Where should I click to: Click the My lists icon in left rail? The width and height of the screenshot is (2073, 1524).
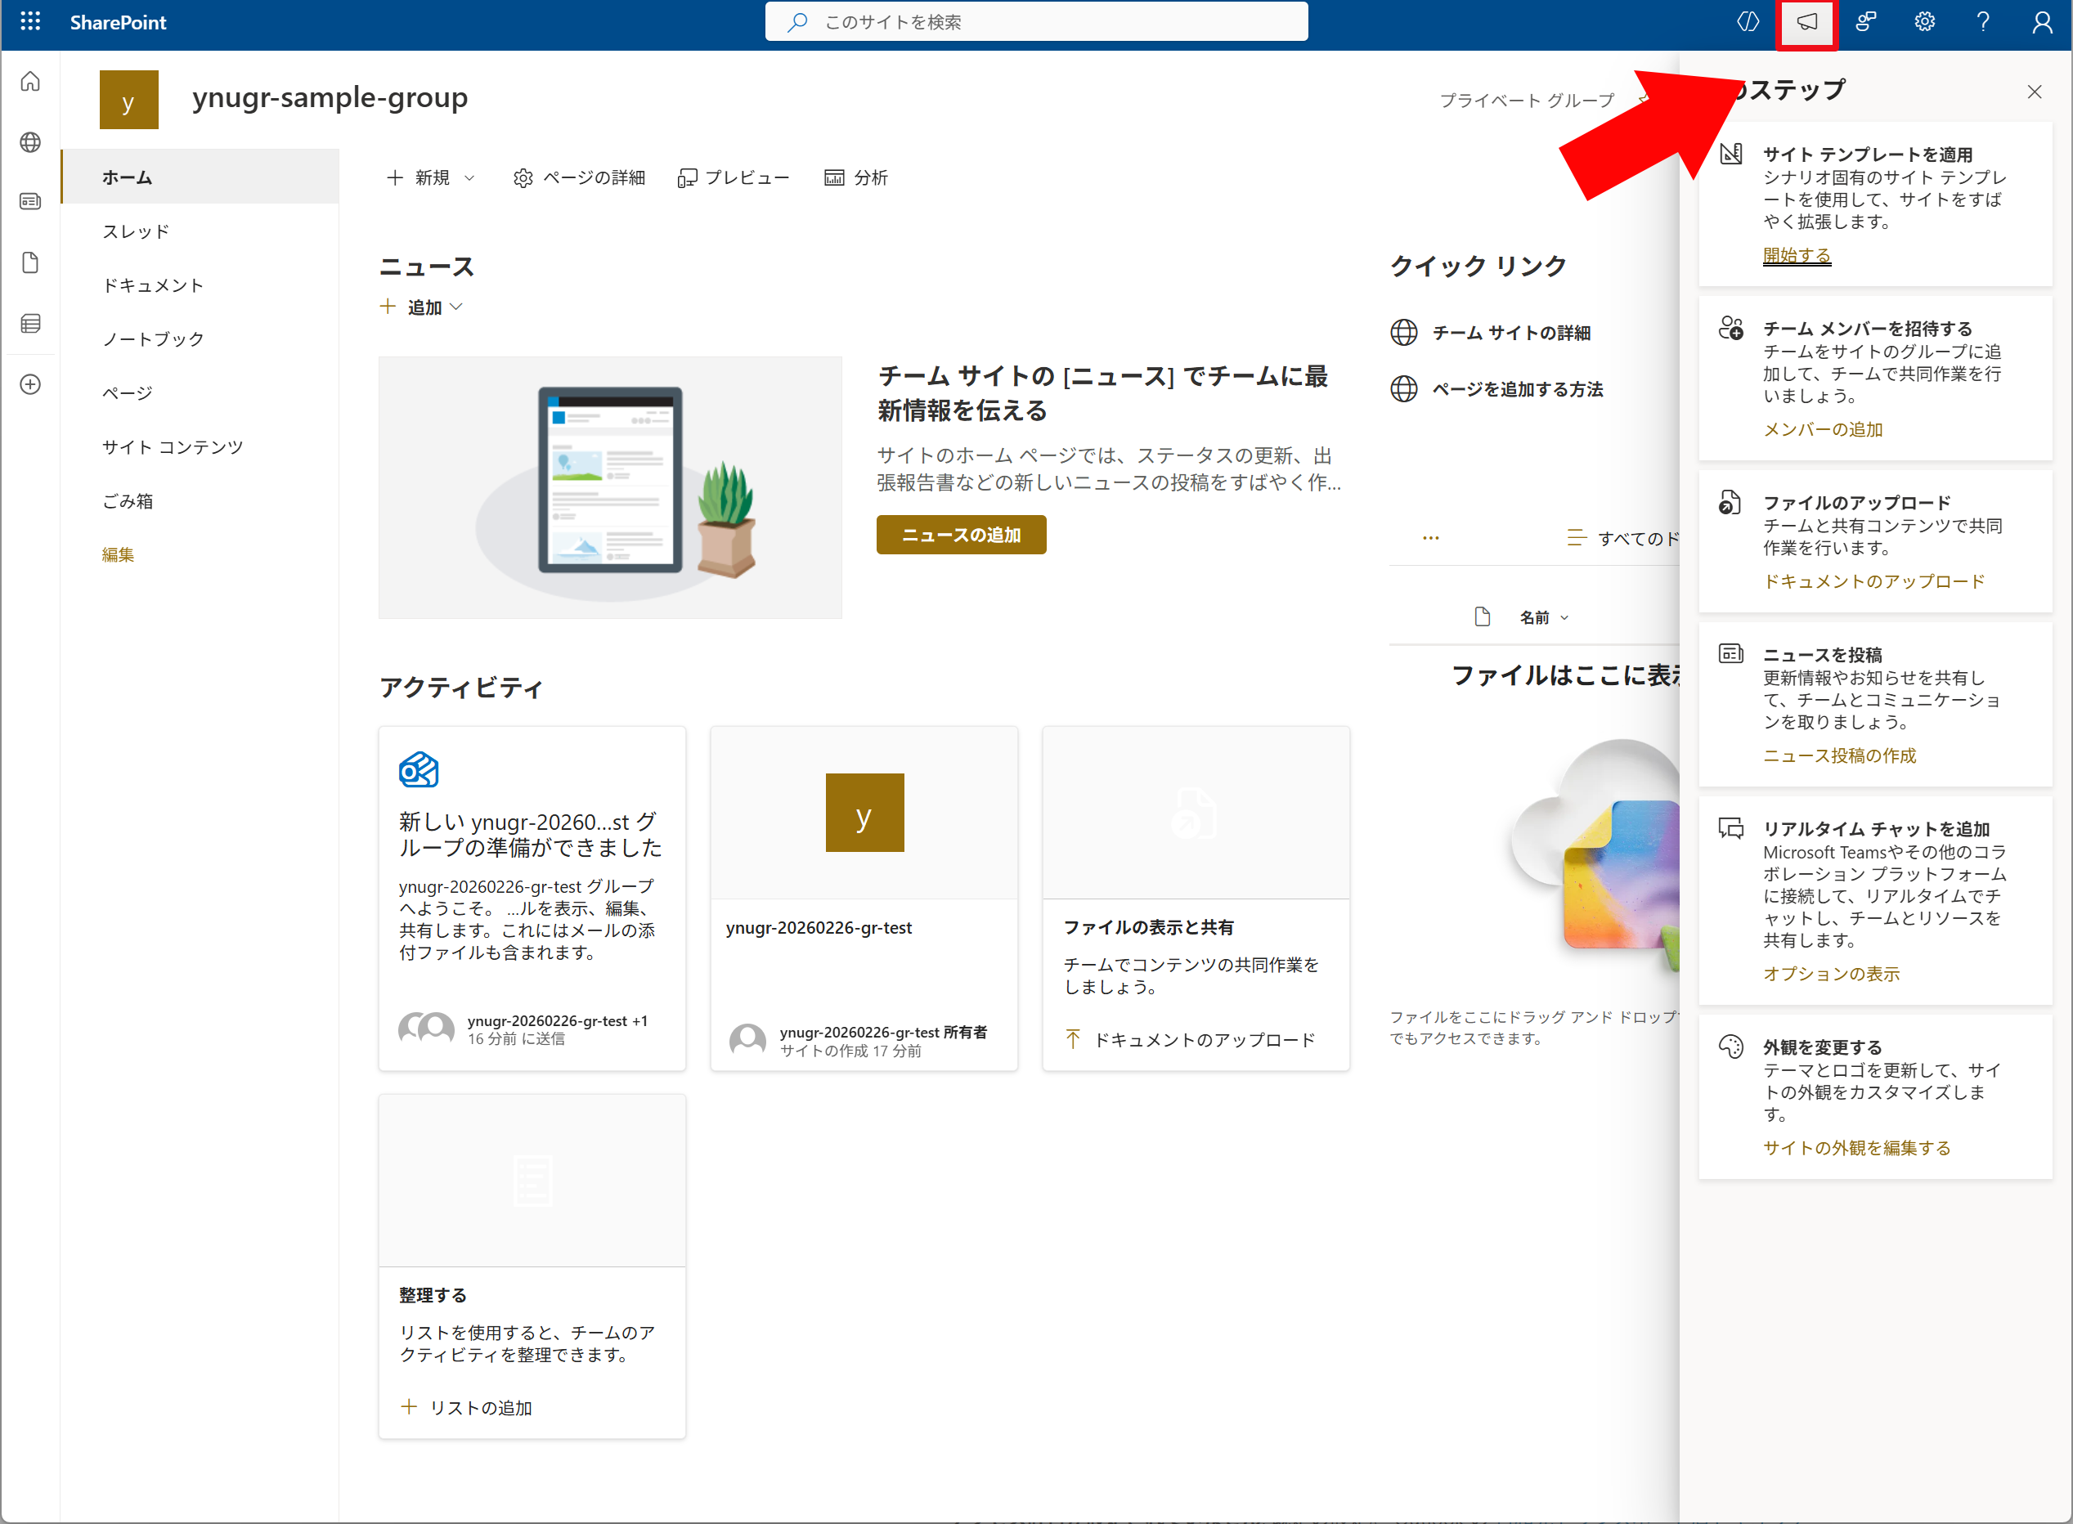tap(30, 323)
